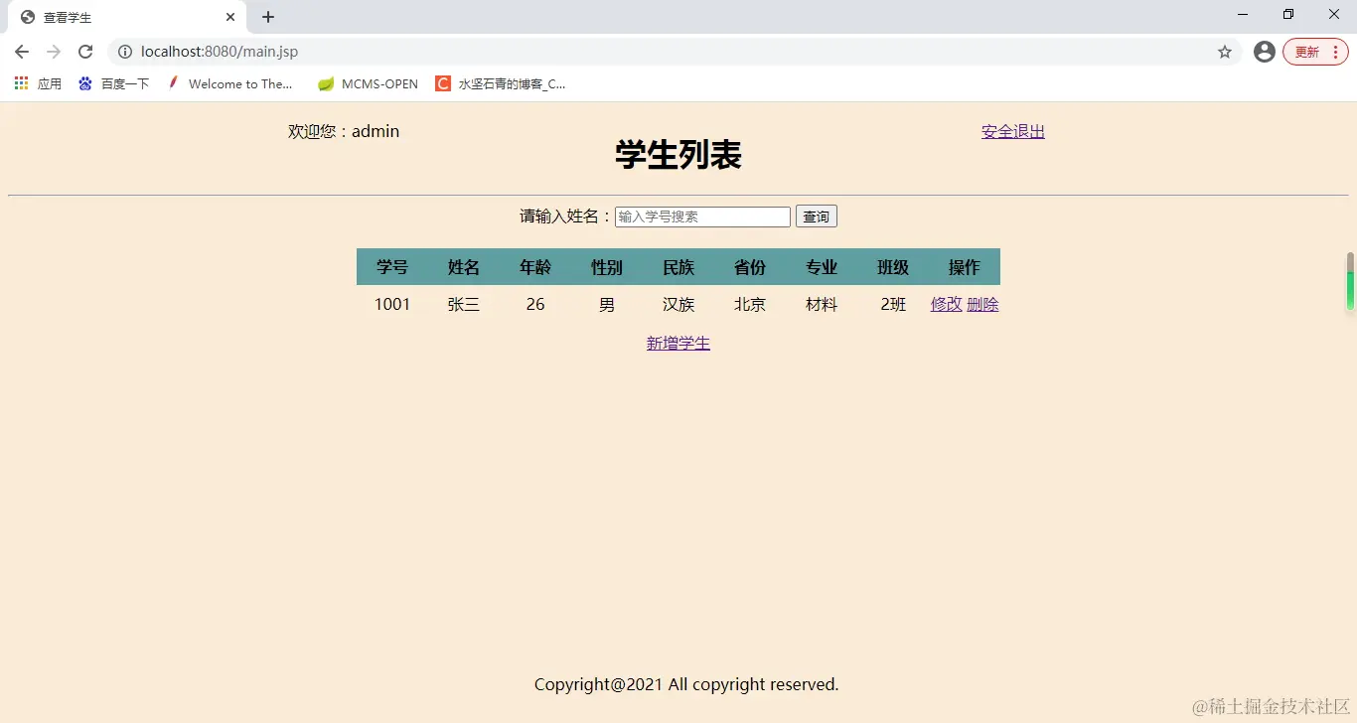
Task: Click the 新增学生 link
Action: [678, 343]
